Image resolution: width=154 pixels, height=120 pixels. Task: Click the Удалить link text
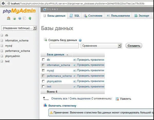coord(126,99)
